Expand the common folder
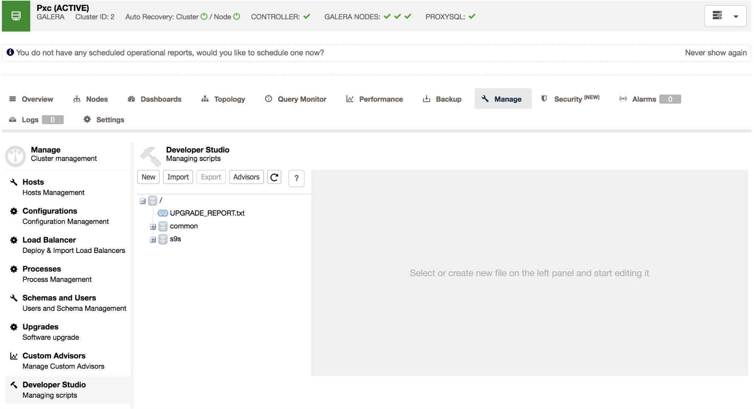754x409 pixels. [153, 227]
